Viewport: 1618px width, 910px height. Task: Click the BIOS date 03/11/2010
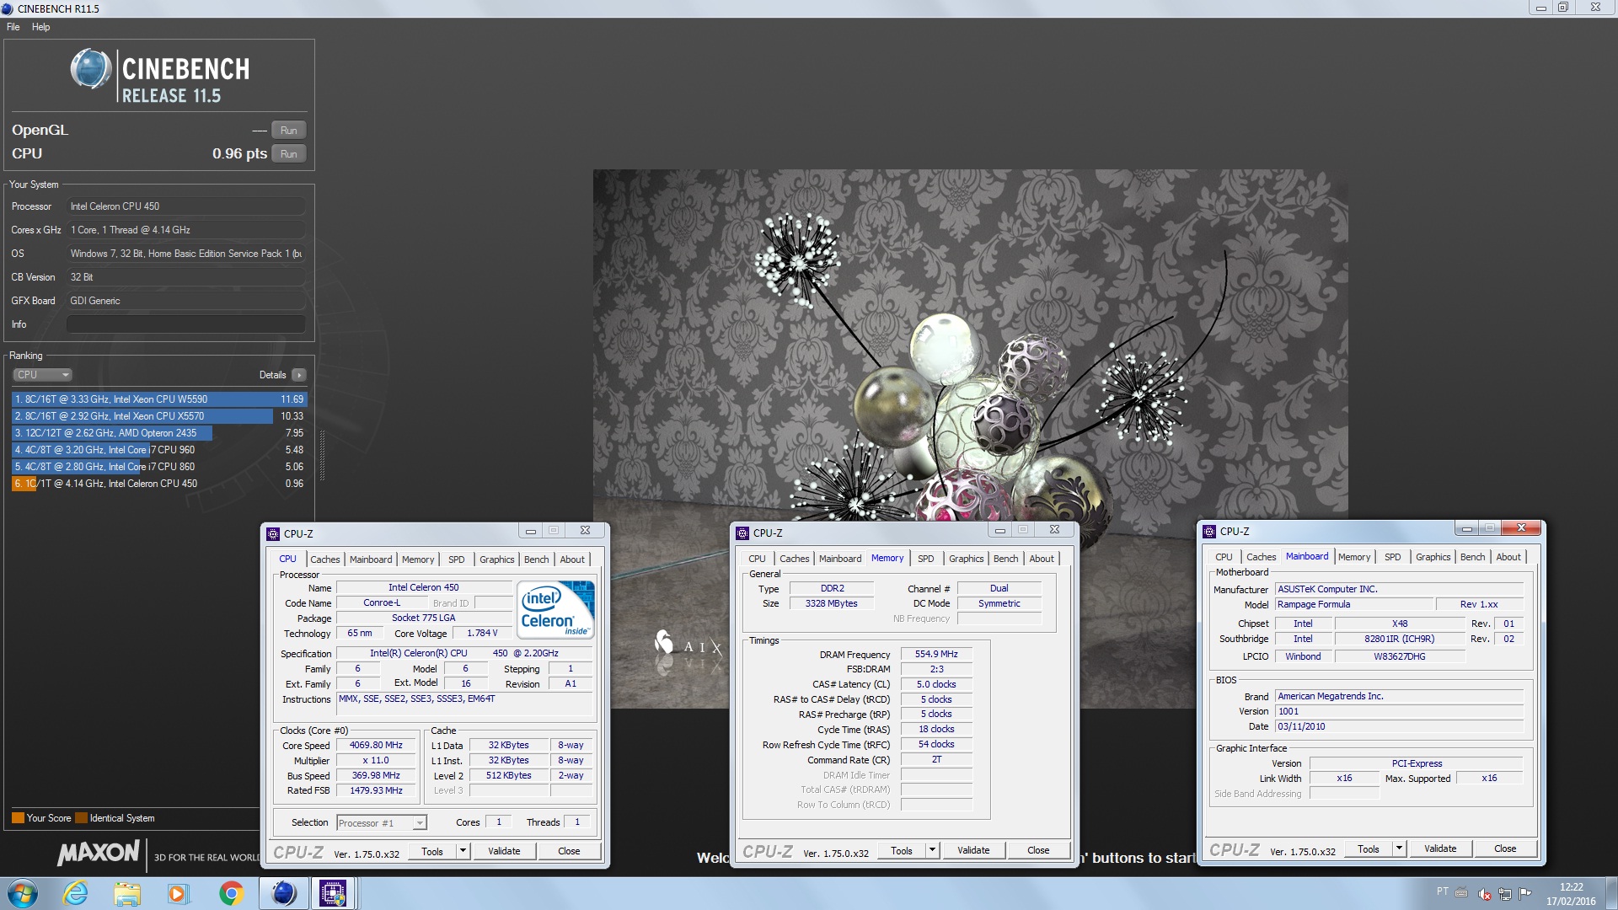(1399, 726)
